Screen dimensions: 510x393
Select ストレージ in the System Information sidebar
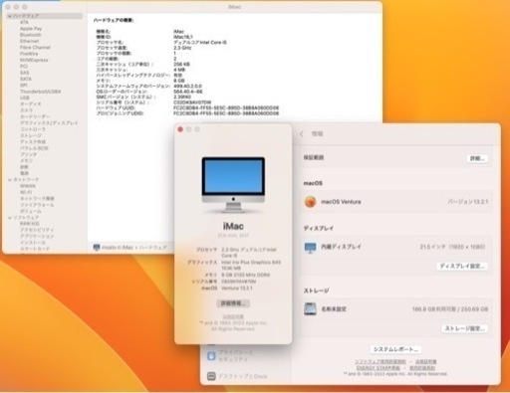[31, 135]
